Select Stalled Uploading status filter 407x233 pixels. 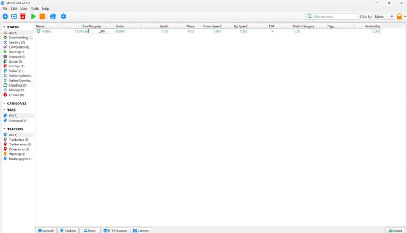coord(18,76)
